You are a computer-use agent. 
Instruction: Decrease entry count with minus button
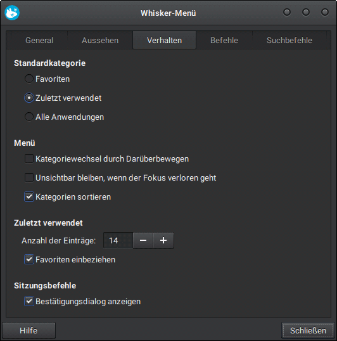143,240
